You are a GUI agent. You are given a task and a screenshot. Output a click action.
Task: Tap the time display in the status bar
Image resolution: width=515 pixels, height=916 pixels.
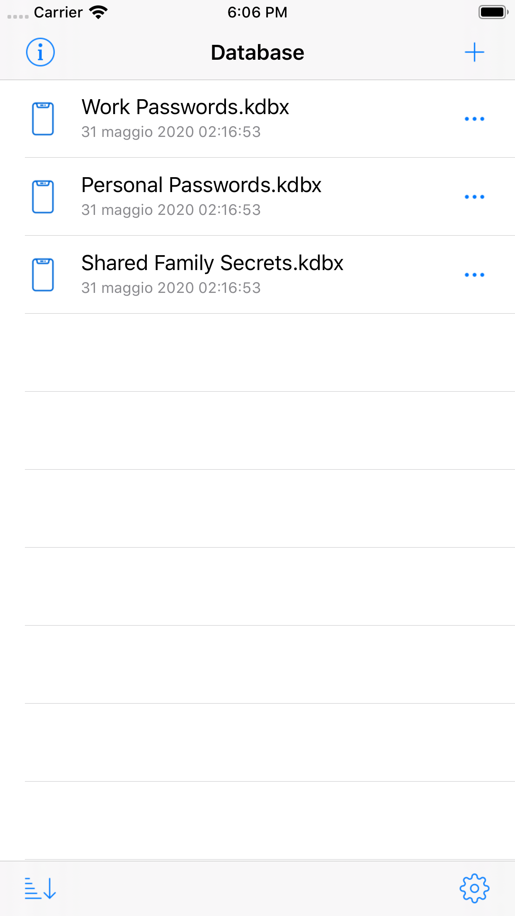pyautogui.click(x=257, y=12)
